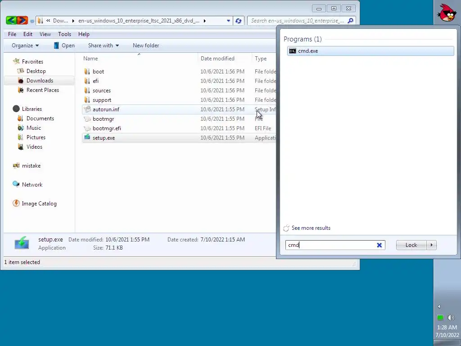
Task: Click the boot folder icon
Action: pos(87,71)
